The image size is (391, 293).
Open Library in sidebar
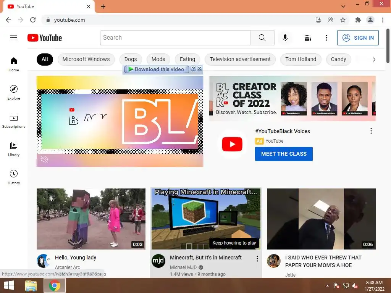click(14, 149)
